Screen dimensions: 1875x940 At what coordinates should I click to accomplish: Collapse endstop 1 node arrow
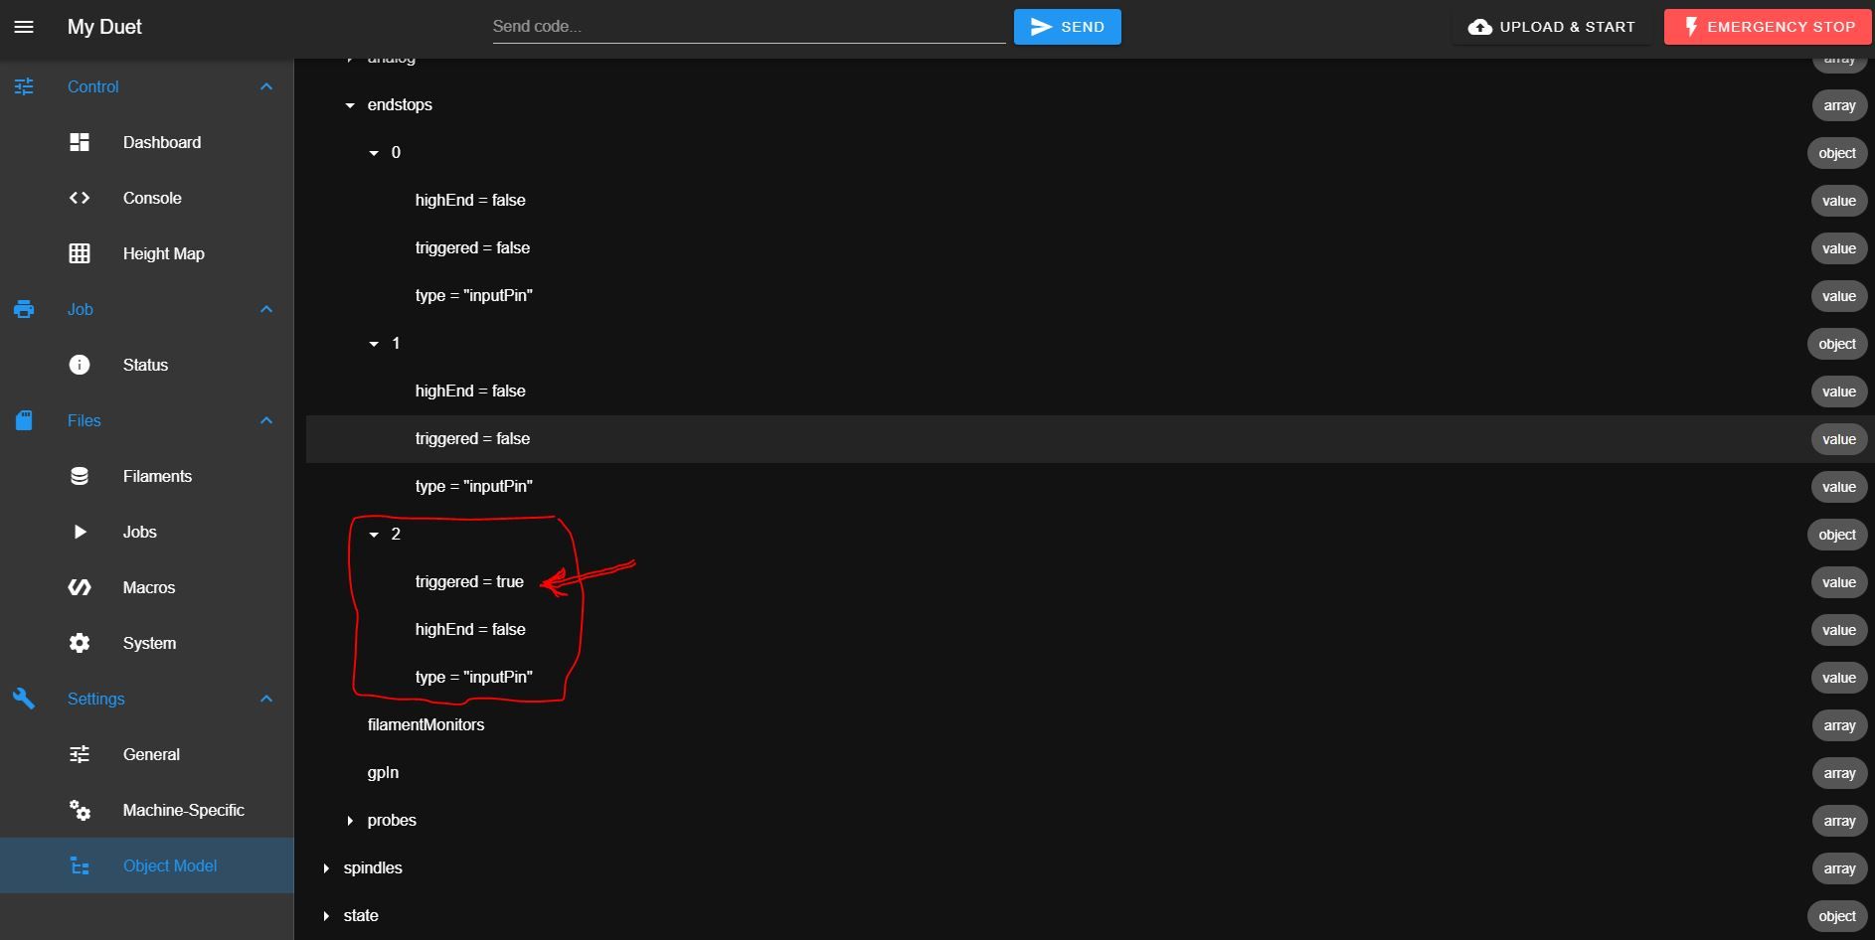point(374,344)
